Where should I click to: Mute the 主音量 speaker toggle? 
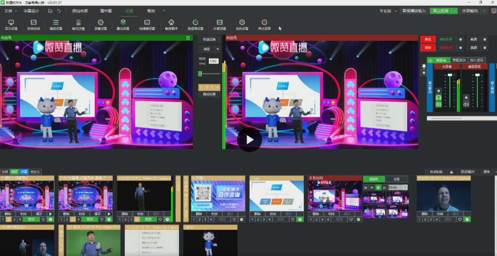tap(438, 104)
